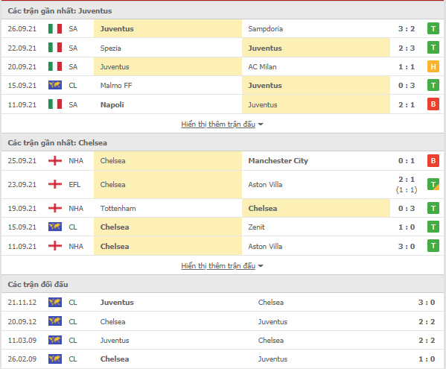The image size is (446, 369).
Task: Select the 3 : 0 score of the 21.11.12 match
Action: (x=427, y=303)
